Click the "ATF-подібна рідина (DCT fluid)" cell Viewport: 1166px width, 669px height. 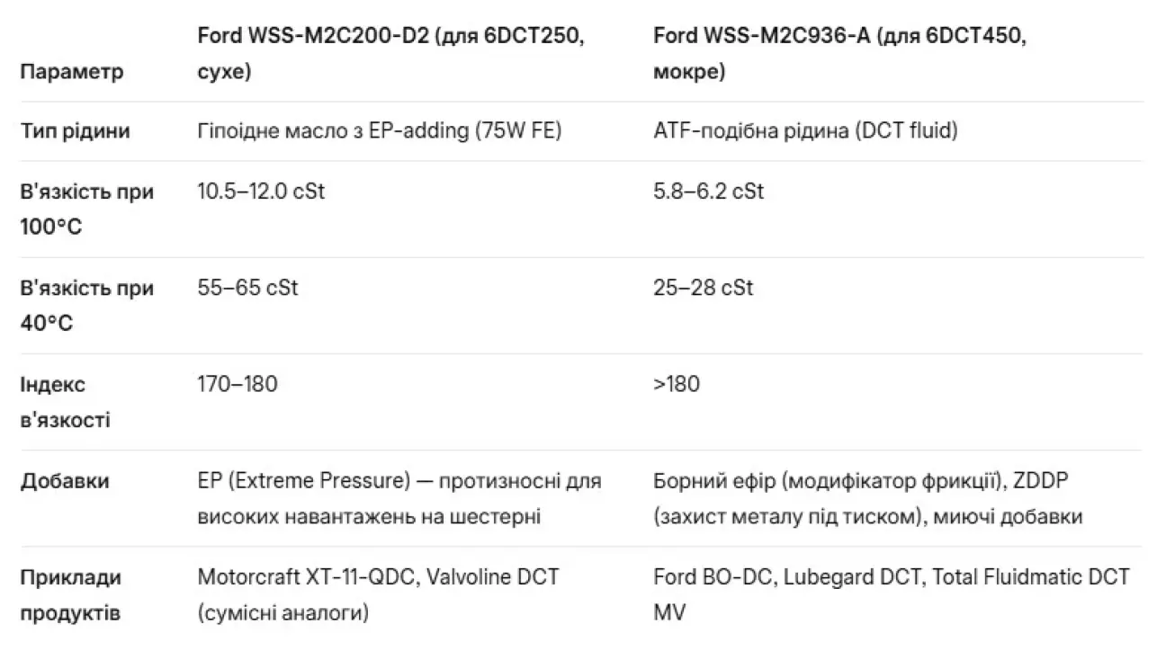pos(805,131)
